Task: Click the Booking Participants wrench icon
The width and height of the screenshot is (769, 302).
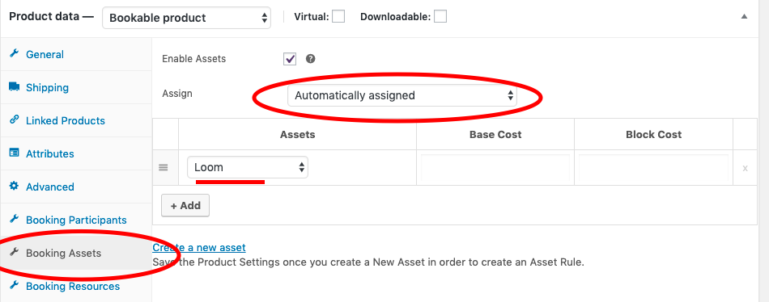Action: coord(15,220)
